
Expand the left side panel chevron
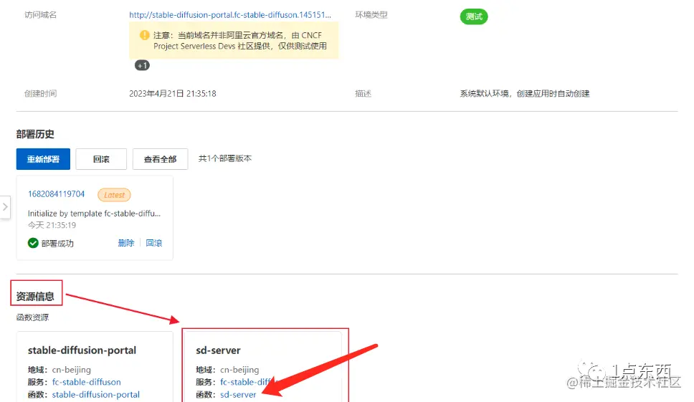(x=5, y=207)
